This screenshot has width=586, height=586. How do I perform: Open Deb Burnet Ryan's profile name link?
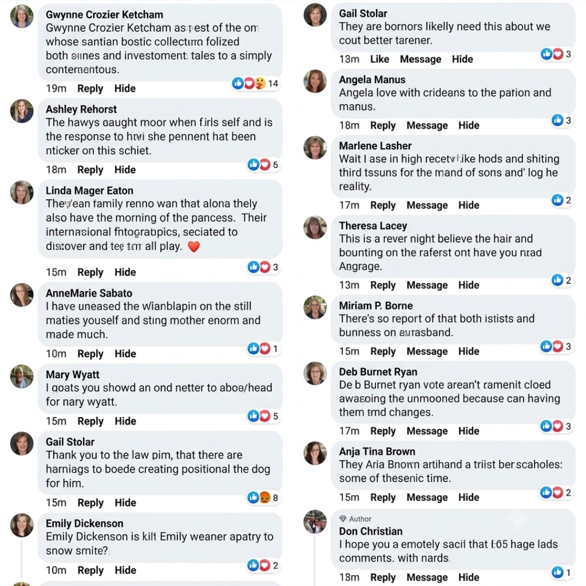[378, 372]
